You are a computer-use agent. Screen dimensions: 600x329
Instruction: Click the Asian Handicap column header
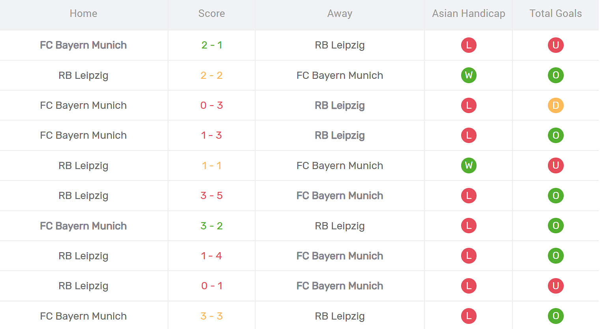tap(468, 13)
